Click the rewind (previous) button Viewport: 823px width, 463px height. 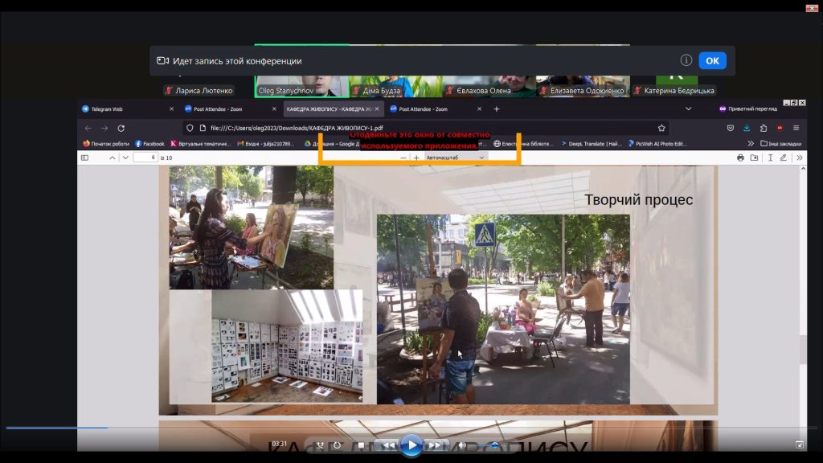pyautogui.click(x=388, y=445)
